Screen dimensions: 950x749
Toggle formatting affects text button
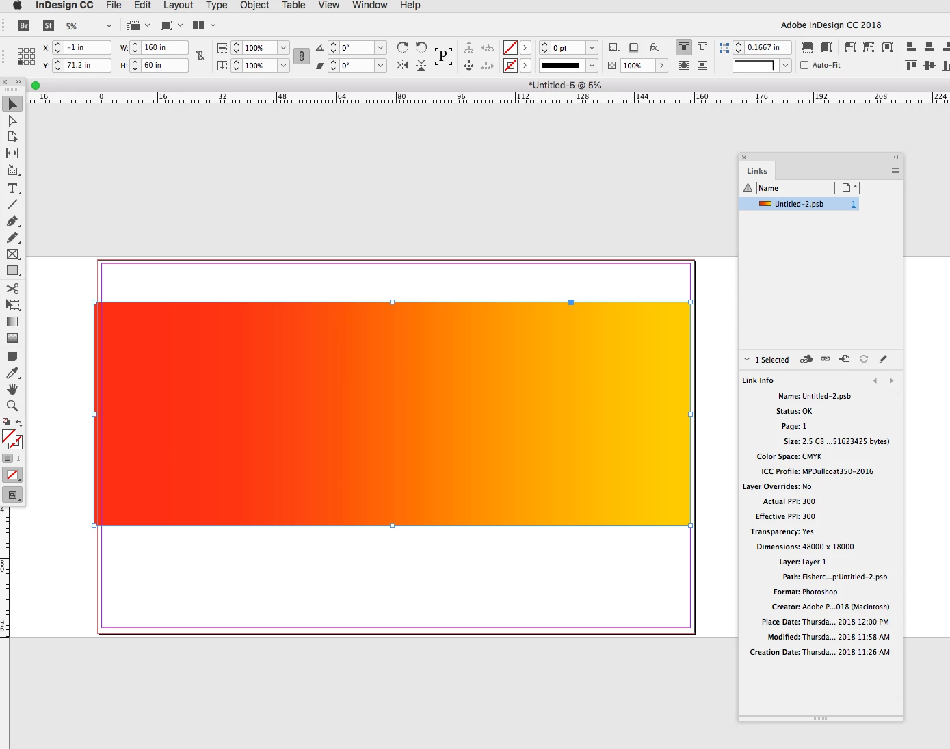18,458
